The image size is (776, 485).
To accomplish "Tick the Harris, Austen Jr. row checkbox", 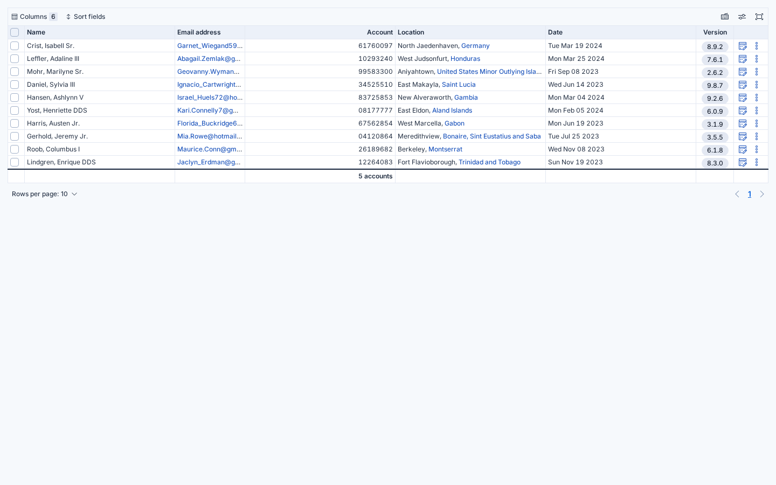I will pos(15,123).
